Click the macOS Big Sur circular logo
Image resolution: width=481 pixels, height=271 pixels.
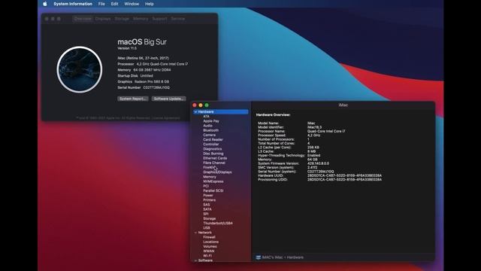(80, 69)
